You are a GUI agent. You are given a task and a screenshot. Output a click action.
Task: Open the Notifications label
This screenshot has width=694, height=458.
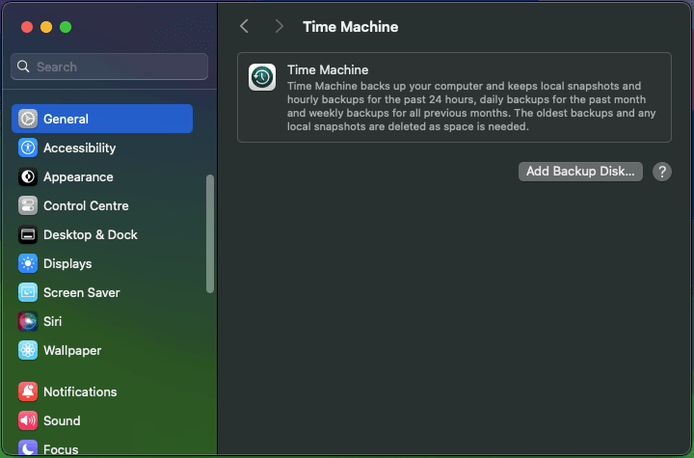point(80,391)
